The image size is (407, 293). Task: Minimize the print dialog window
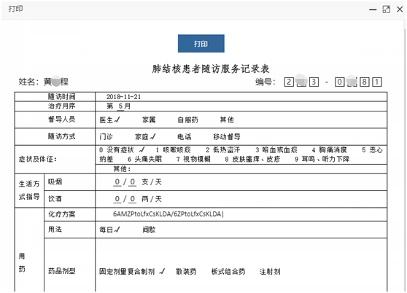tap(373, 9)
